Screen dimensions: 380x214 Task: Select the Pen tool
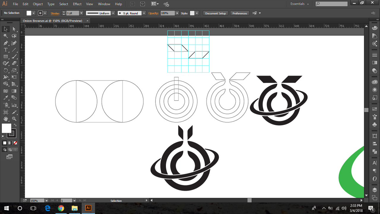tap(6, 43)
